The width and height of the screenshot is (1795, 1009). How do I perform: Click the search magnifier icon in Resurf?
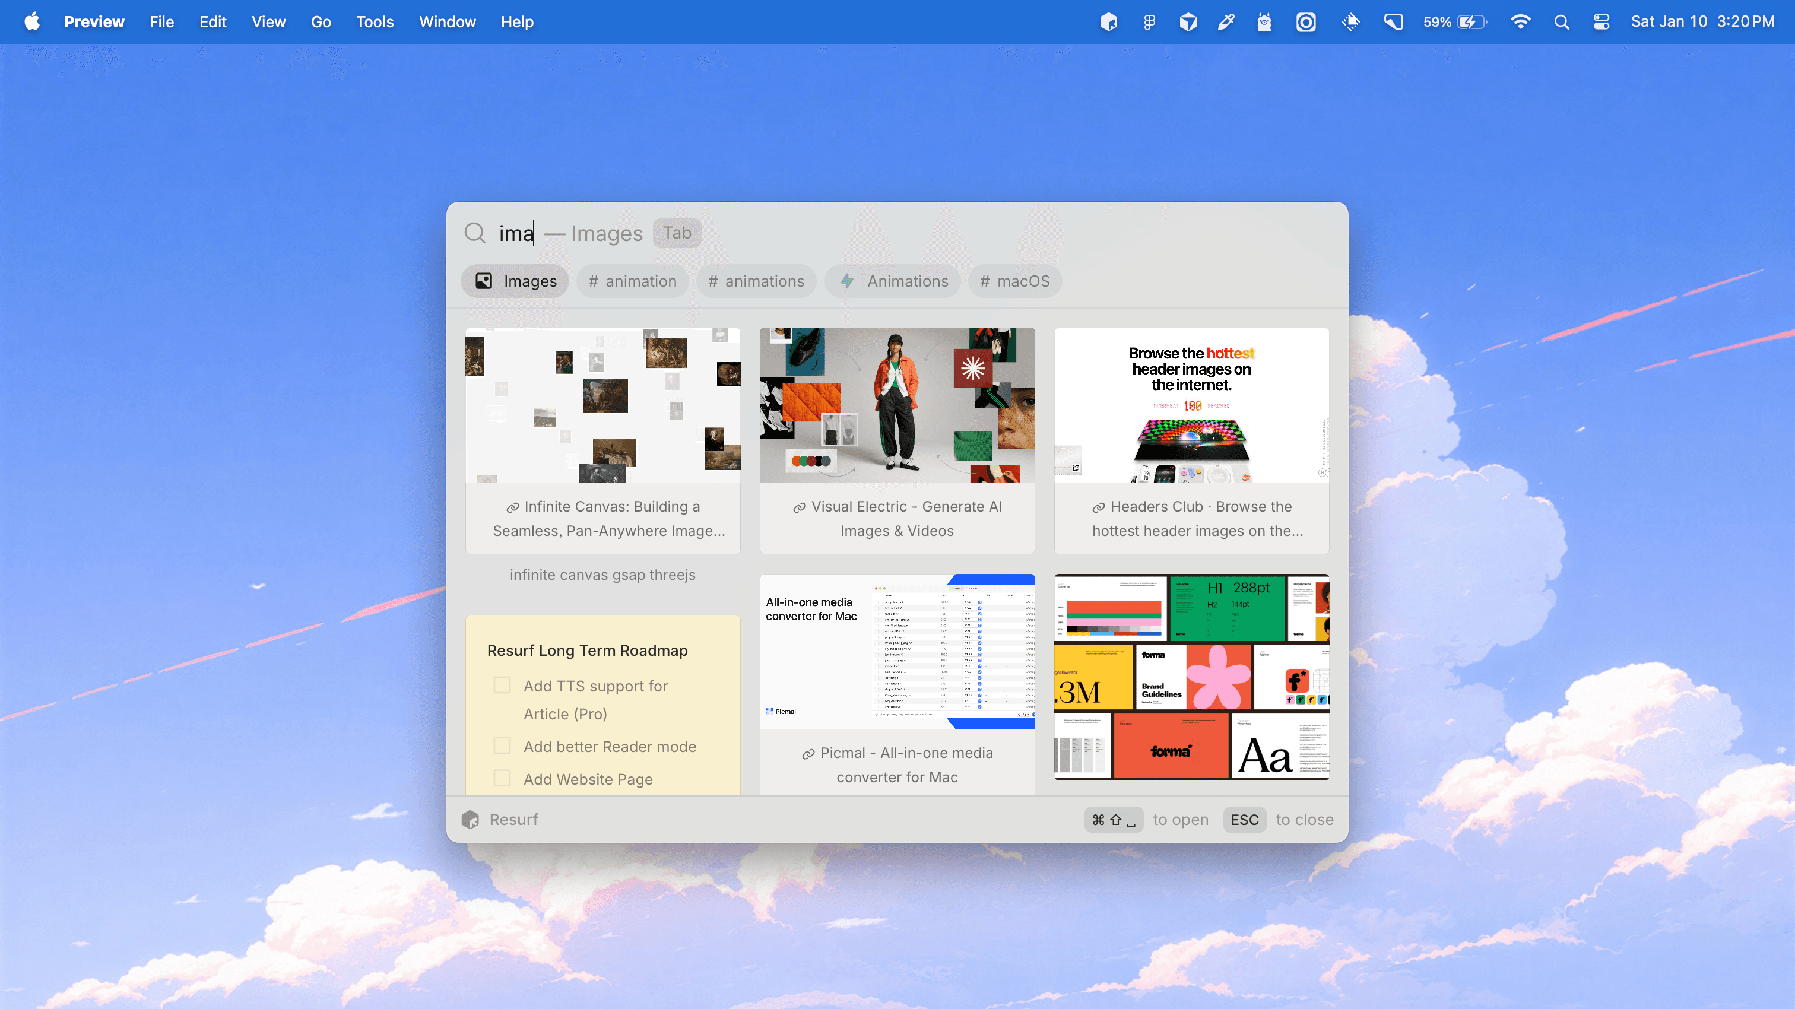pos(475,233)
